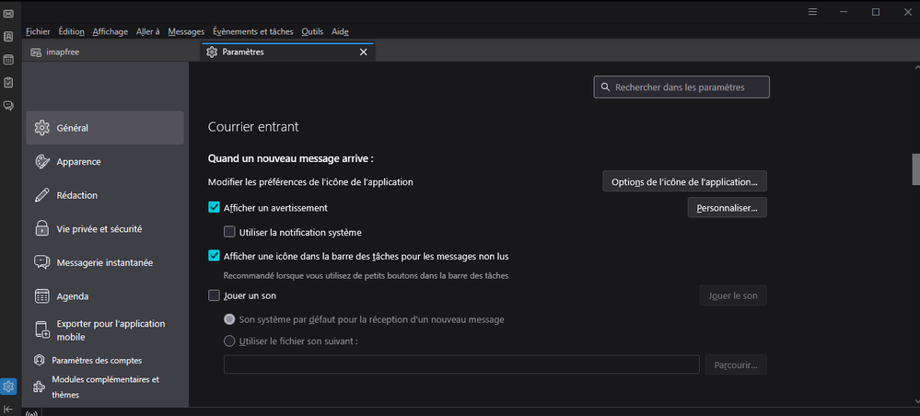The height and width of the screenshot is (416, 920).
Task: Open the Mail space in the left toolbar
Action: tap(8, 13)
